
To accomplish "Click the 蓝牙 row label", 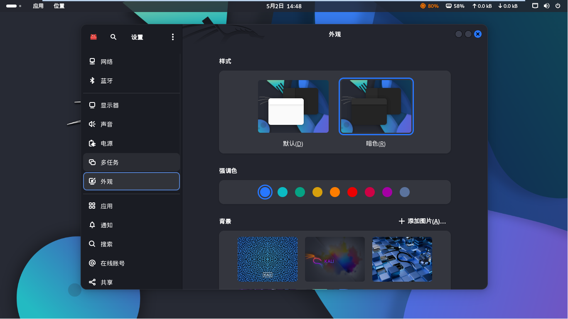I will (107, 80).
